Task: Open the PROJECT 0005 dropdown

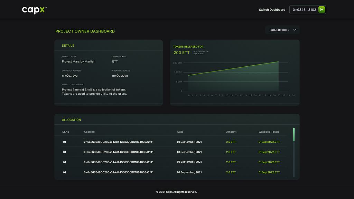Action: click(282, 30)
